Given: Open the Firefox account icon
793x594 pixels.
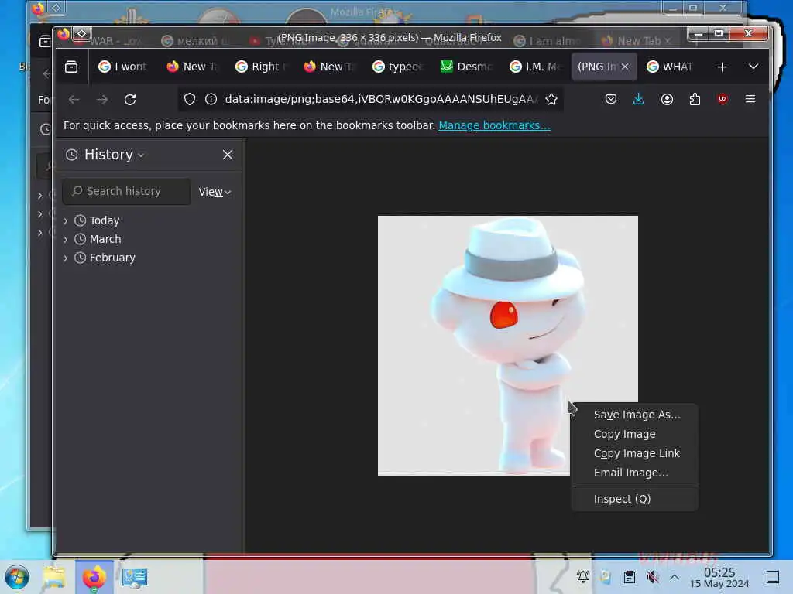Looking at the screenshot, I should [667, 99].
